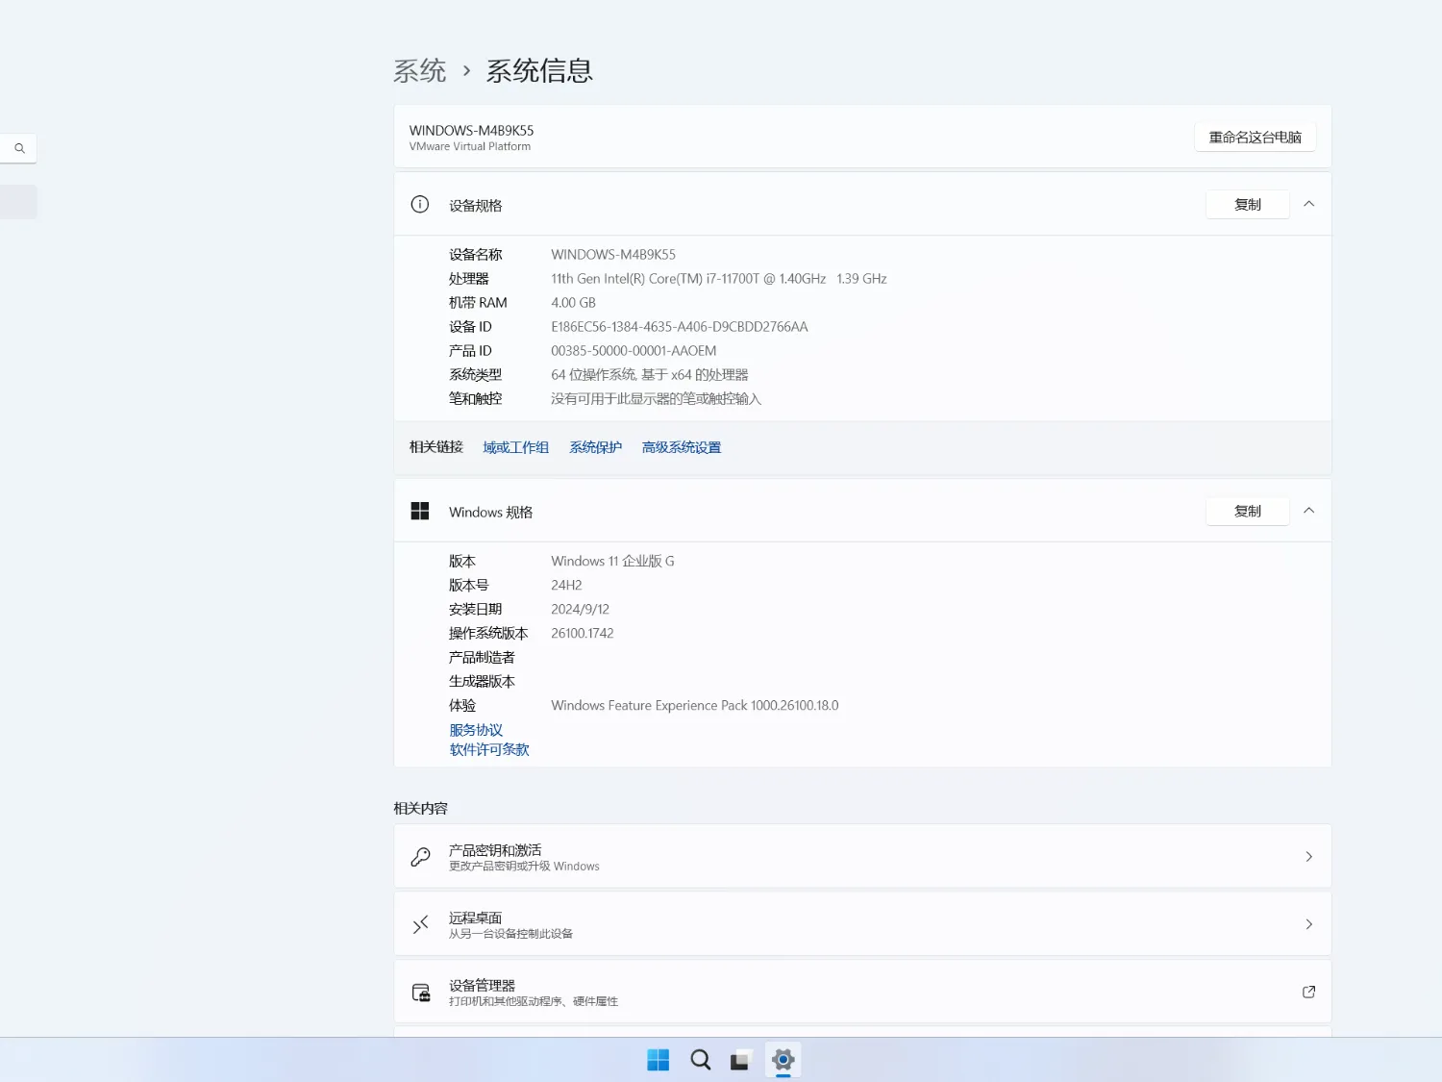This screenshot has width=1442, height=1082.
Task: Navigate back using the 系统 breadcrumb
Action: tap(420, 70)
